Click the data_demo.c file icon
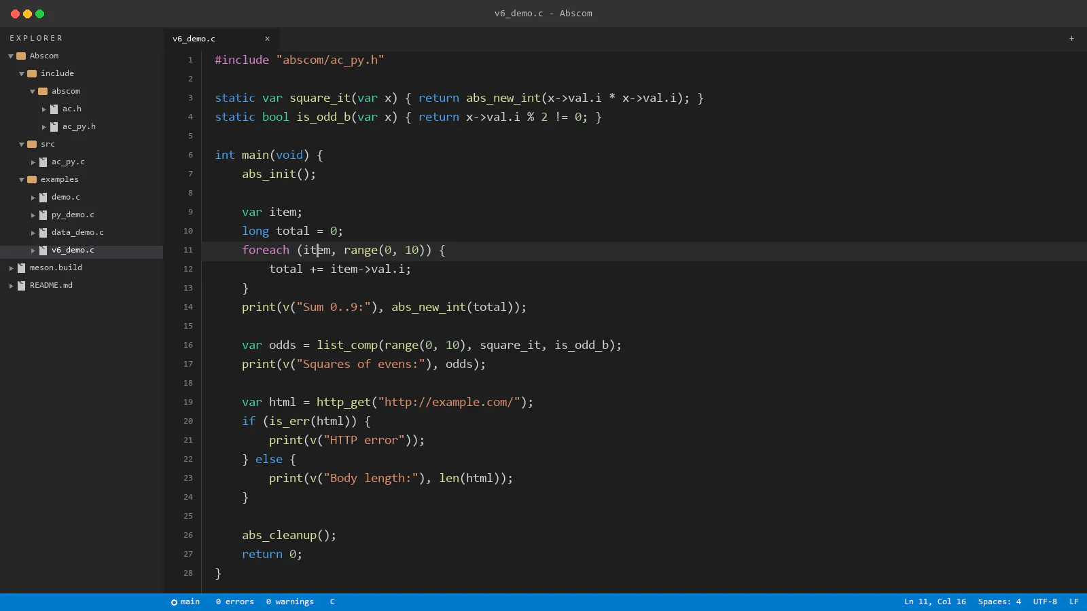This screenshot has height=611, width=1087. point(43,232)
